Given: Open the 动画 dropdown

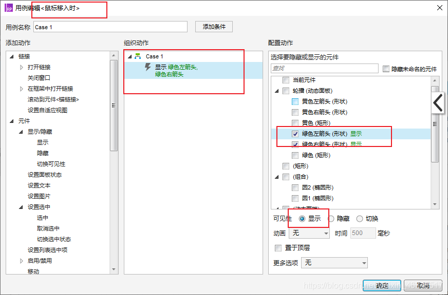Looking at the screenshot, I should [x=309, y=233].
